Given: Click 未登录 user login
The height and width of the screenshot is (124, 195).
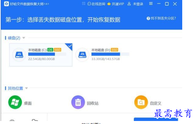Looking at the screenshot, I should (x=135, y=4).
